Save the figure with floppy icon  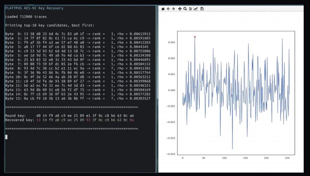click(x=202, y=9)
